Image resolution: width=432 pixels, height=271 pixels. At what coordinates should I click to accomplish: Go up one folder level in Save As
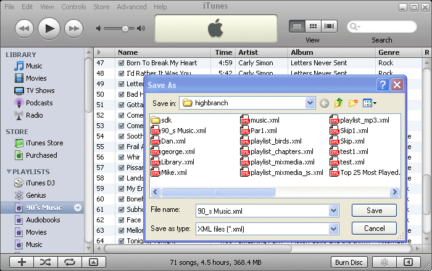(338, 103)
